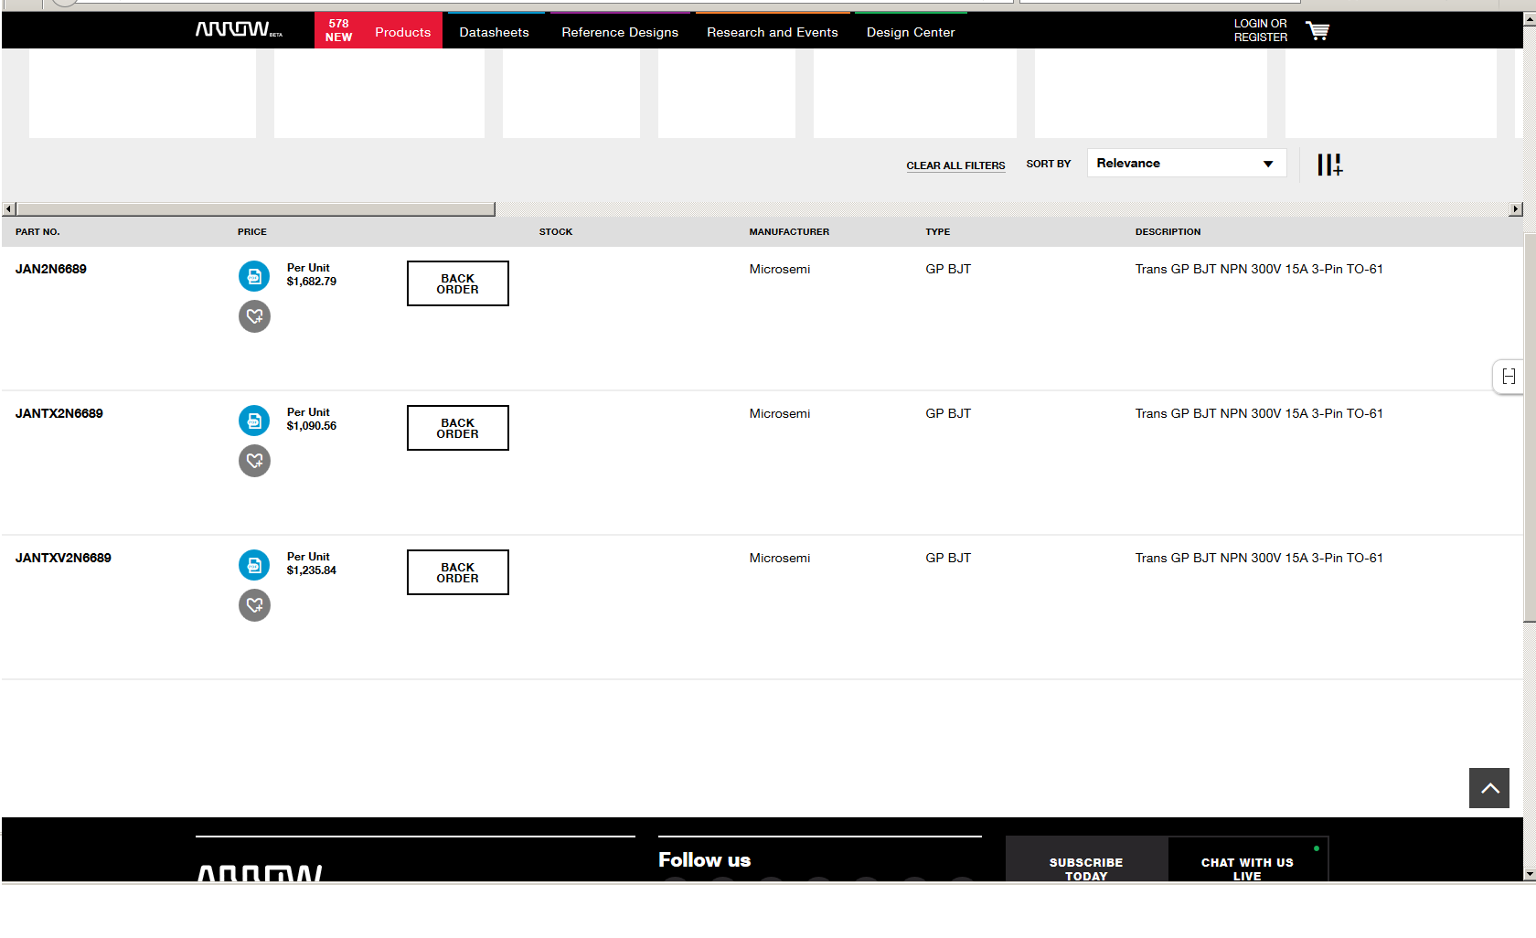This screenshot has width=1536, height=938.
Task: Open Research and Events menu
Action: [773, 32]
